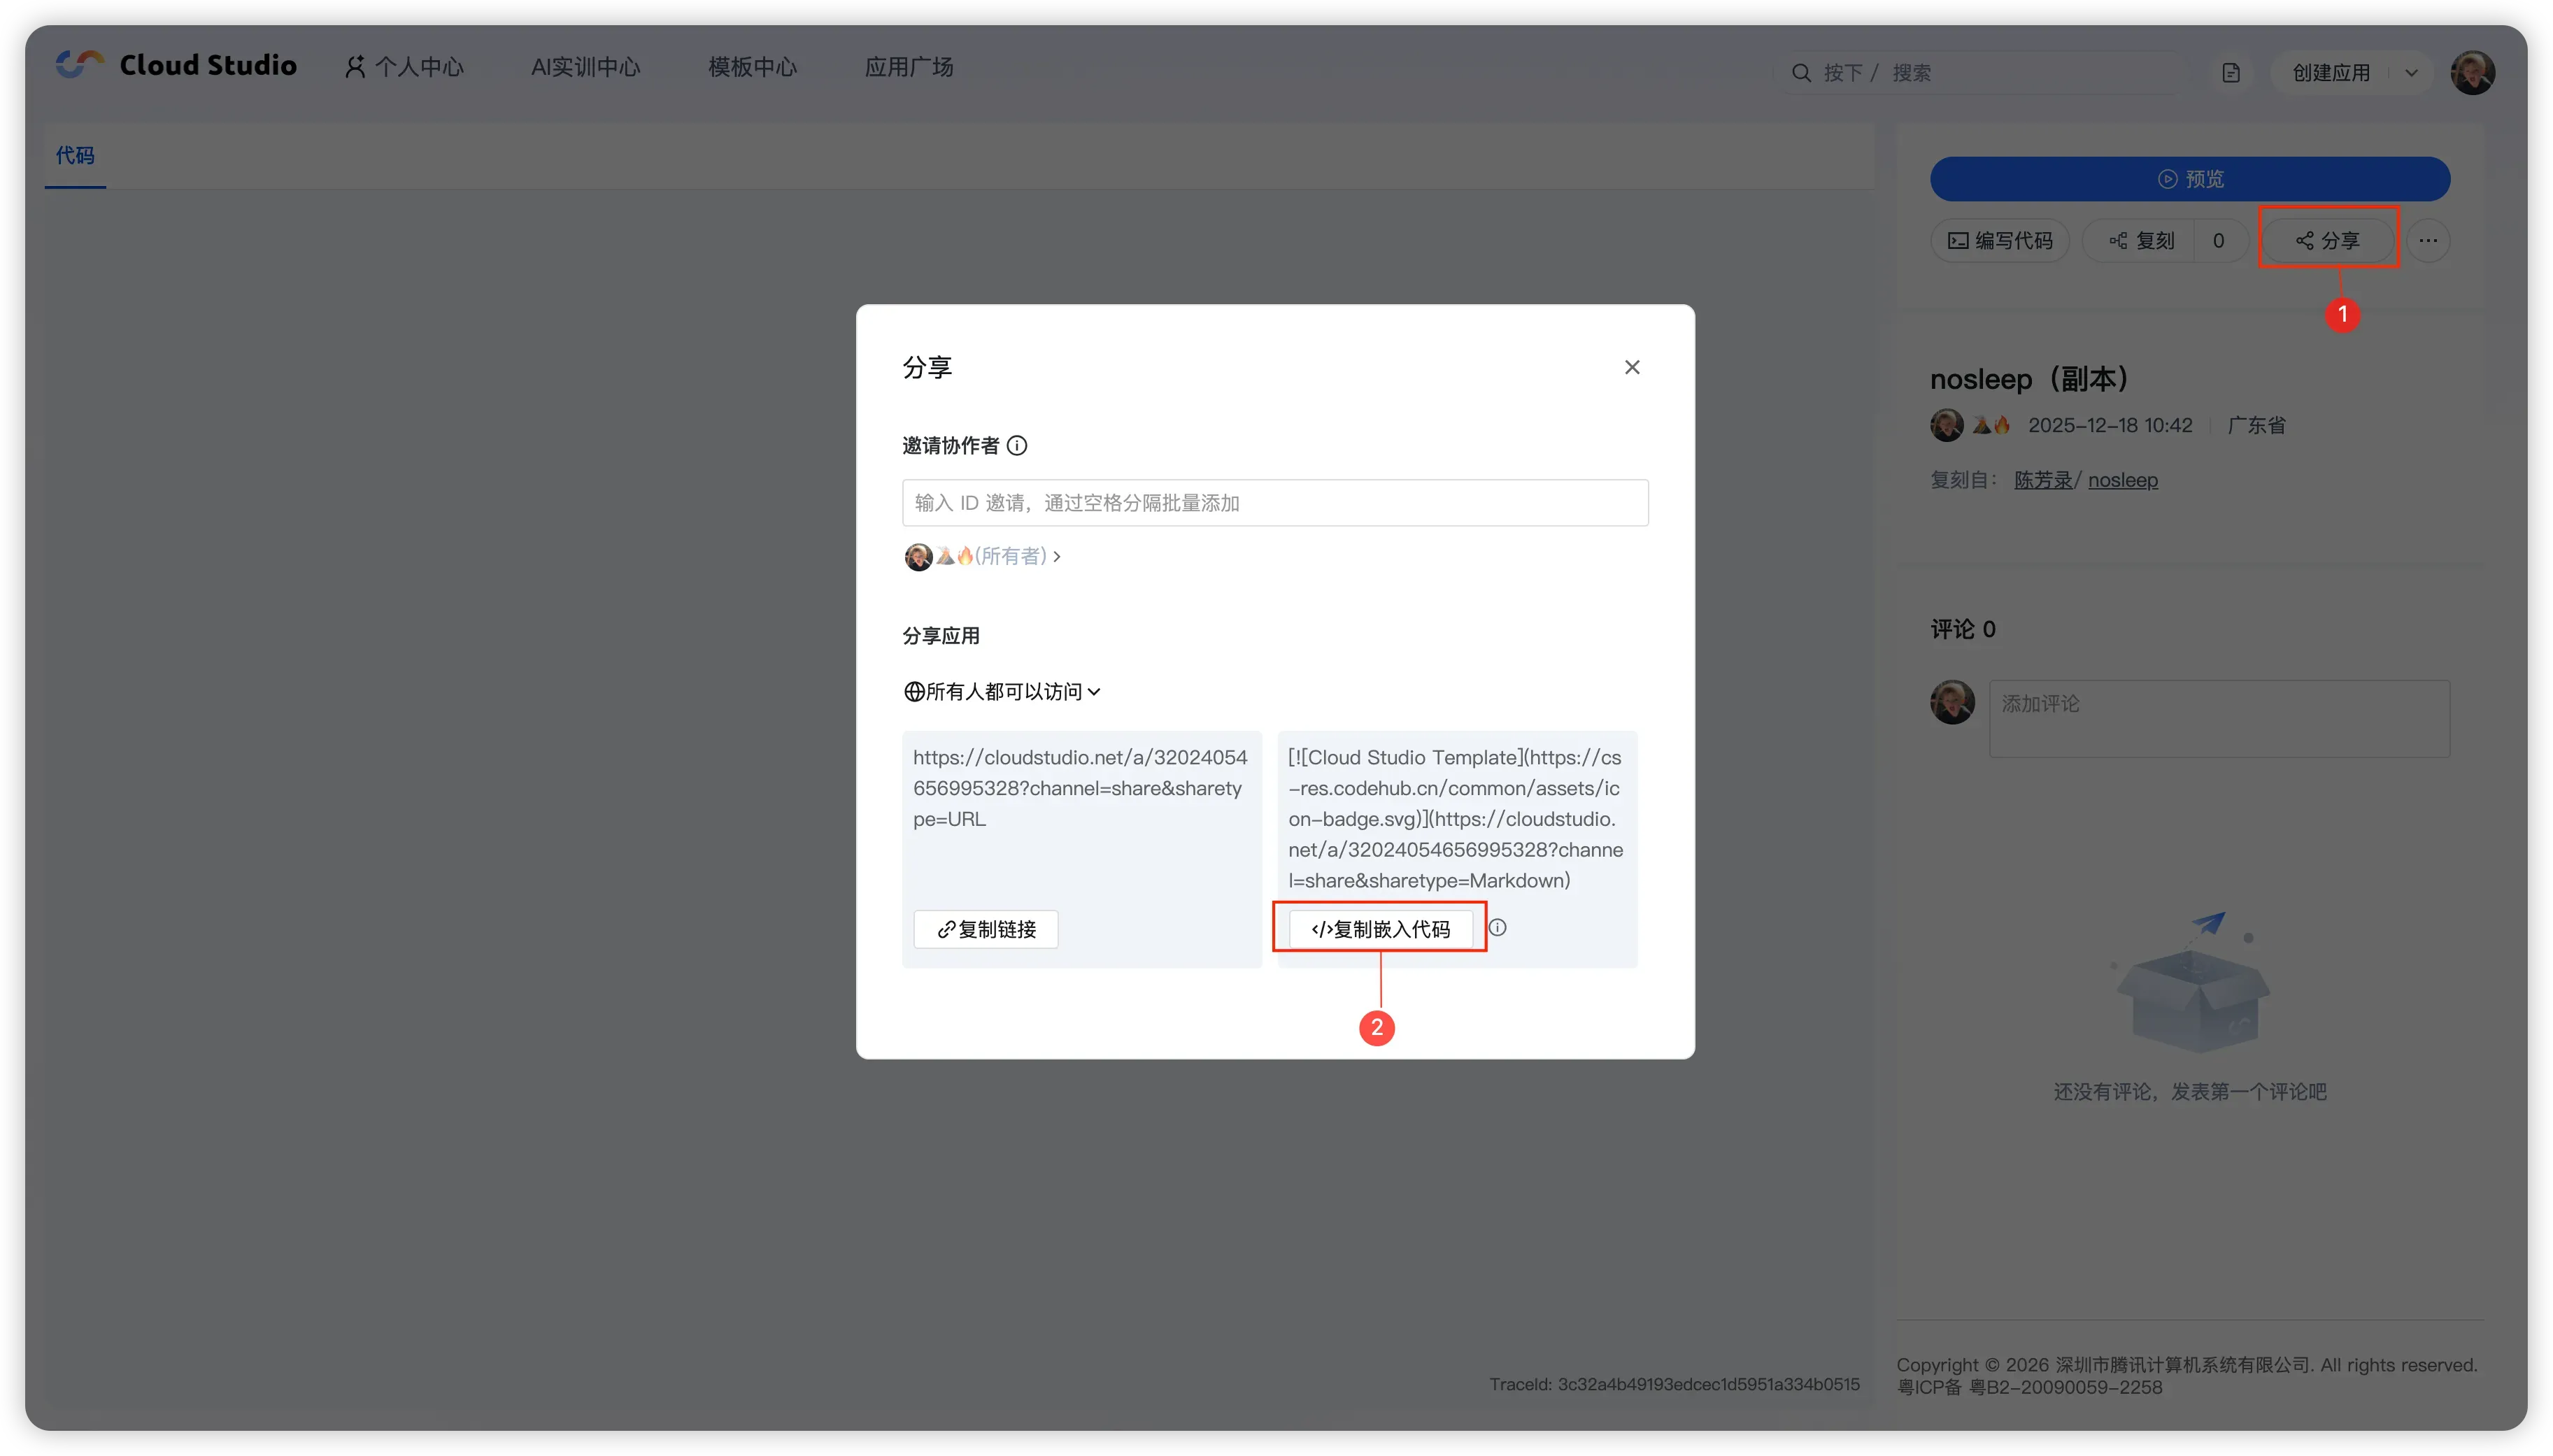This screenshot has height=1456, width=2553.
Task: Click the collaborator ID invite input field
Action: 1274,503
